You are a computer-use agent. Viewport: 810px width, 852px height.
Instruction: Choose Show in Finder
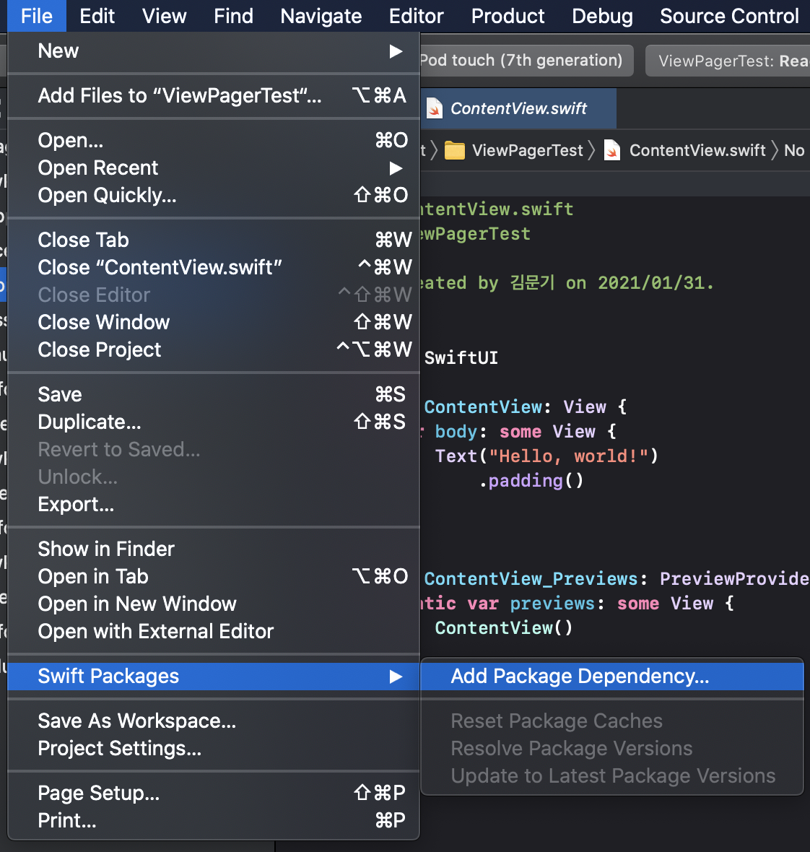pyautogui.click(x=214, y=549)
